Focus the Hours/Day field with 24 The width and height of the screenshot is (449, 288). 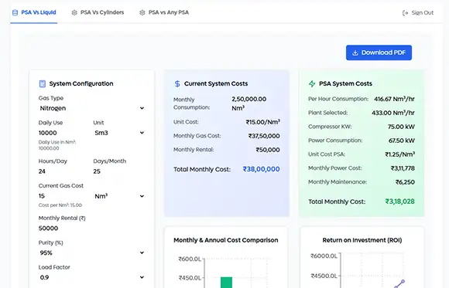point(63,171)
